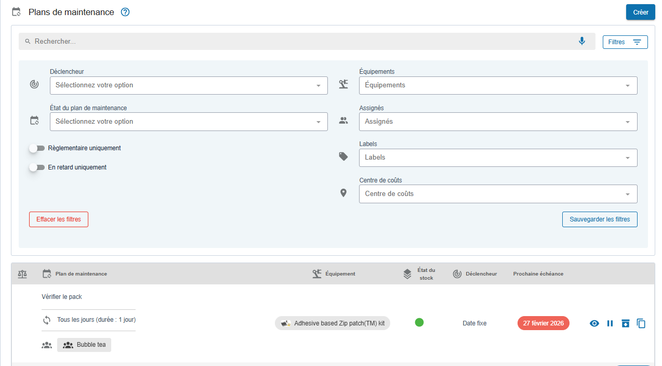Archive the maintenance plan via archive icon
The height and width of the screenshot is (366, 662).
click(x=626, y=323)
